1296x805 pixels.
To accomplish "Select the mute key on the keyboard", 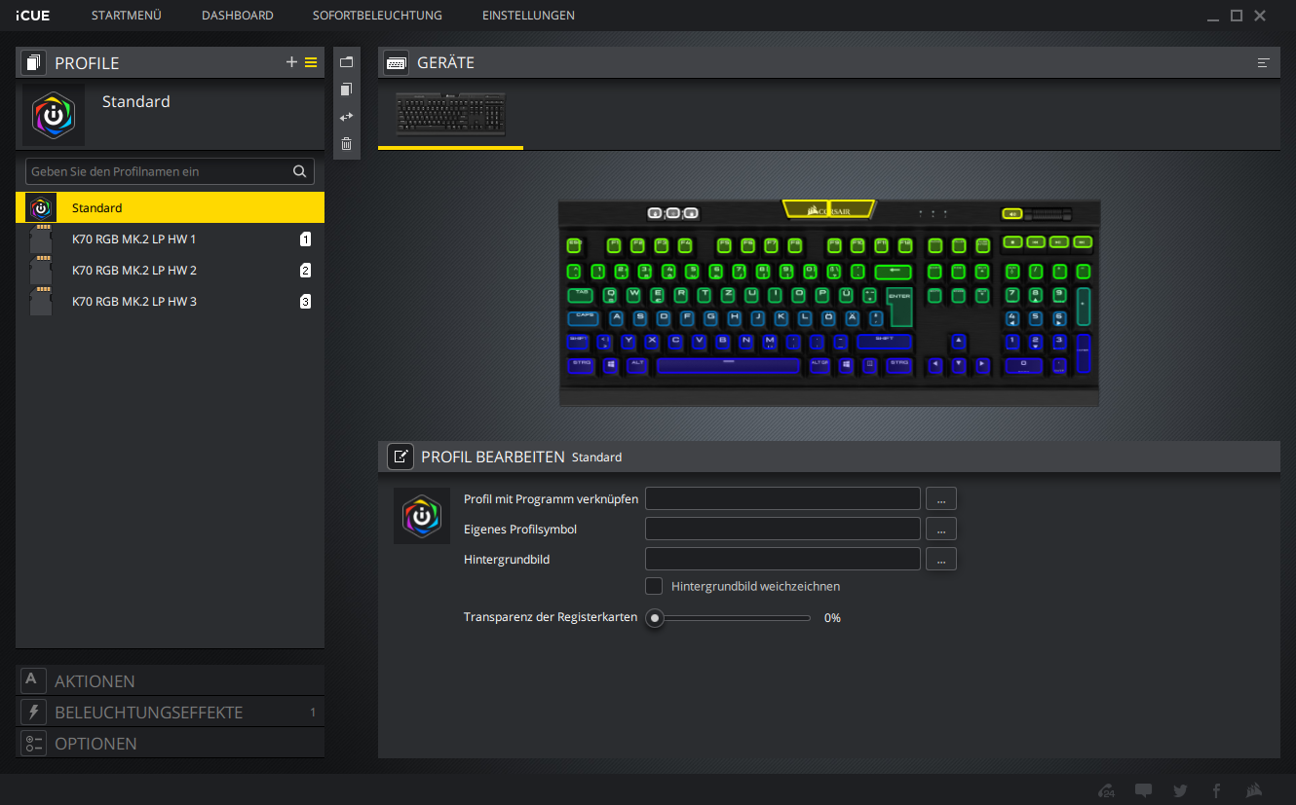I will click(1012, 213).
